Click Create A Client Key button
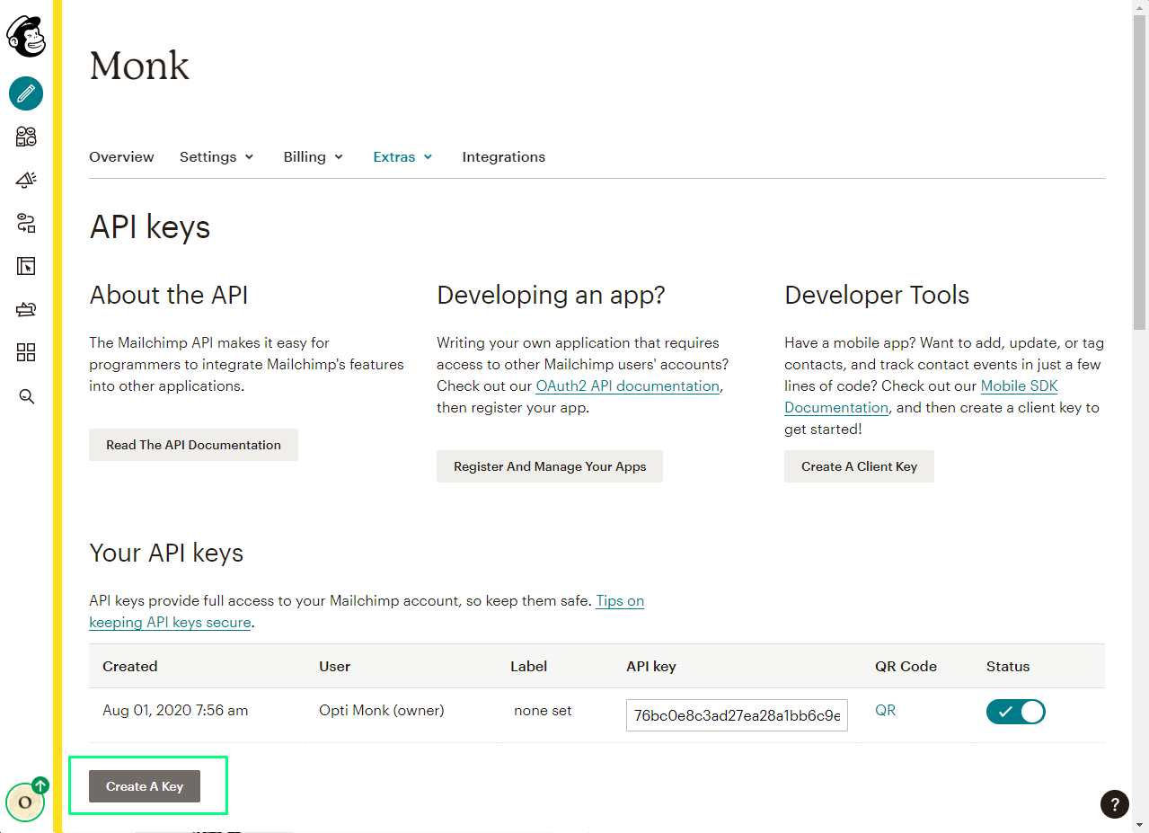The width and height of the screenshot is (1149, 833). click(x=859, y=466)
